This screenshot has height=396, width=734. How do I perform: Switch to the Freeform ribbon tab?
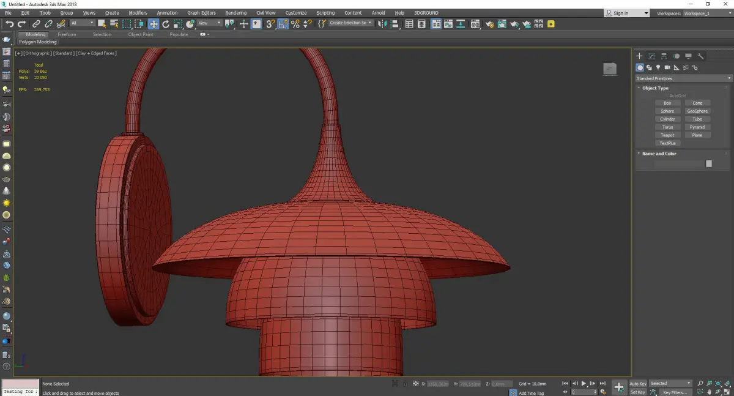[67, 34]
